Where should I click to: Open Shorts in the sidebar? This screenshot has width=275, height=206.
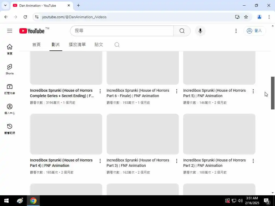[x=10, y=69]
